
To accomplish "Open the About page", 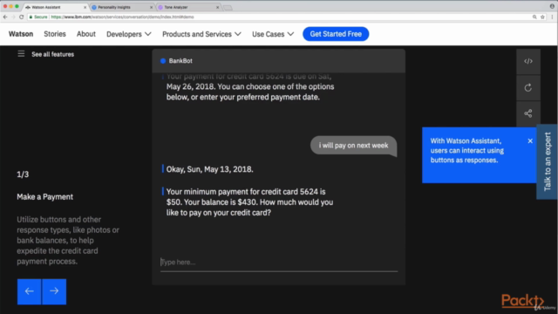I will 86,34.
